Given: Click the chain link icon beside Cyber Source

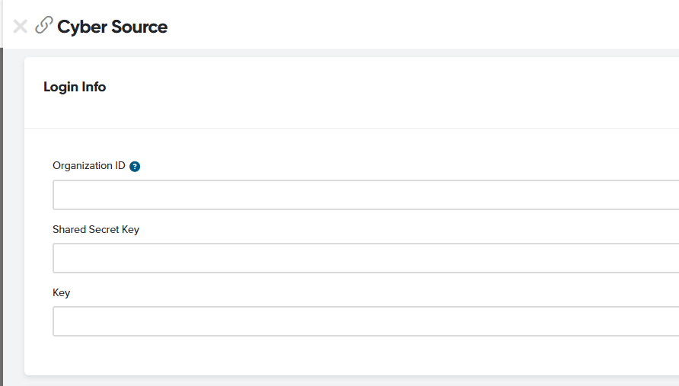Looking at the screenshot, I should [44, 26].
